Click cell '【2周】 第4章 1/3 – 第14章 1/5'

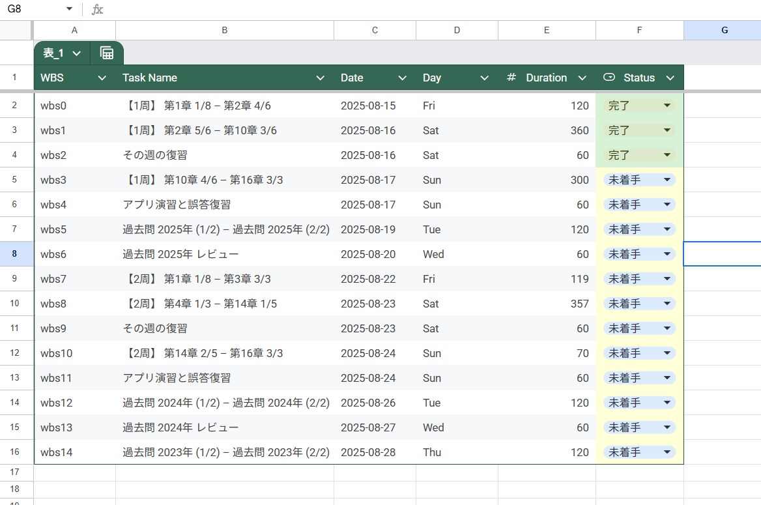tap(225, 304)
